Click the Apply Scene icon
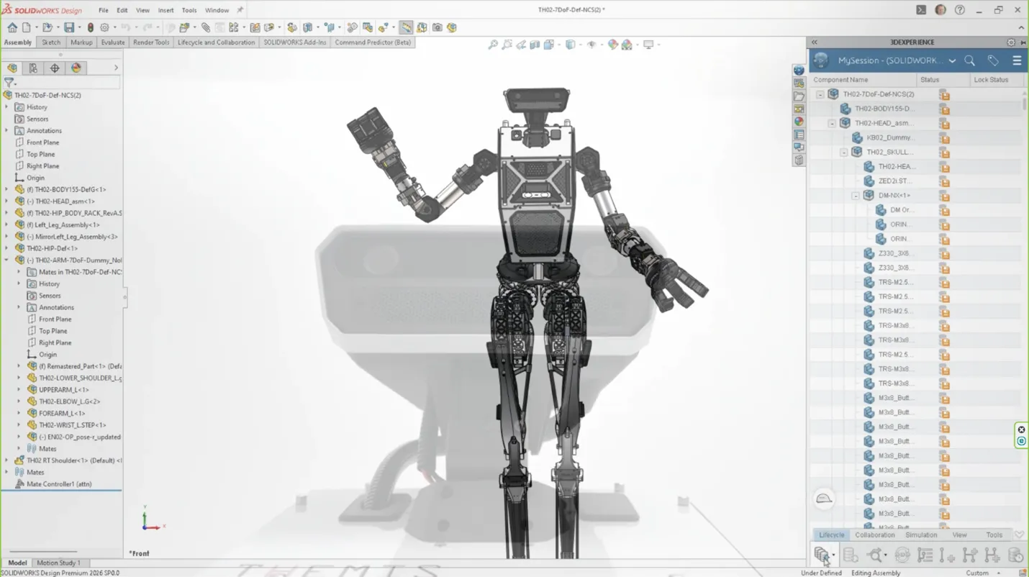The height and width of the screenshot is (577, 1029). (x=627, y=45)
